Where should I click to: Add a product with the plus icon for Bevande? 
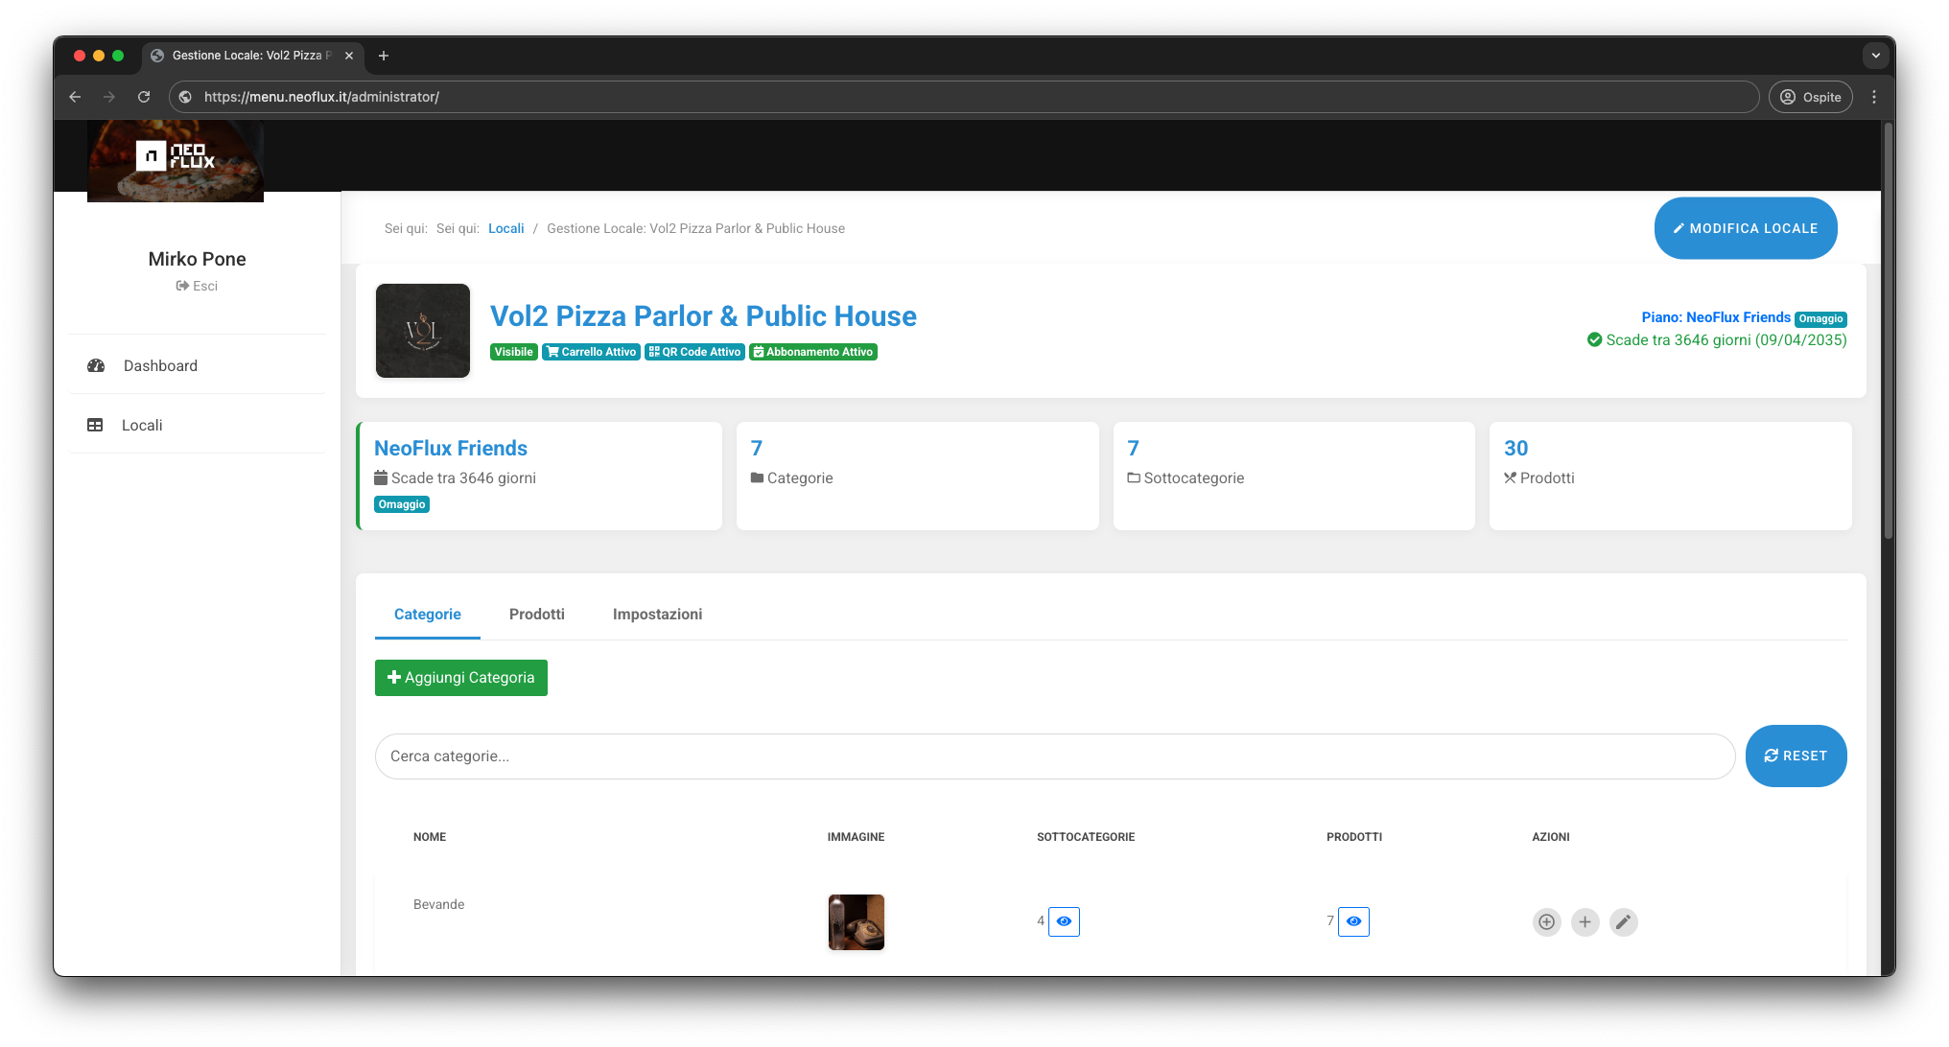(1585, 922)
